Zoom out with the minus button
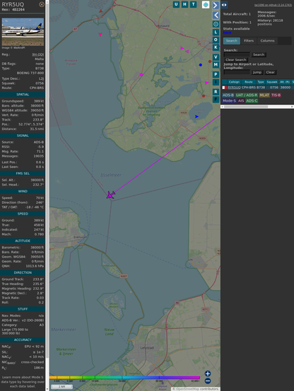This screenshot has height=391, width=294. pyautogui.click(x=208, y=381)
